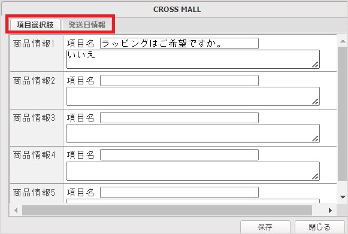Click the 閉じる button
The width and height of the screenshot is (348, 234).
319,227
